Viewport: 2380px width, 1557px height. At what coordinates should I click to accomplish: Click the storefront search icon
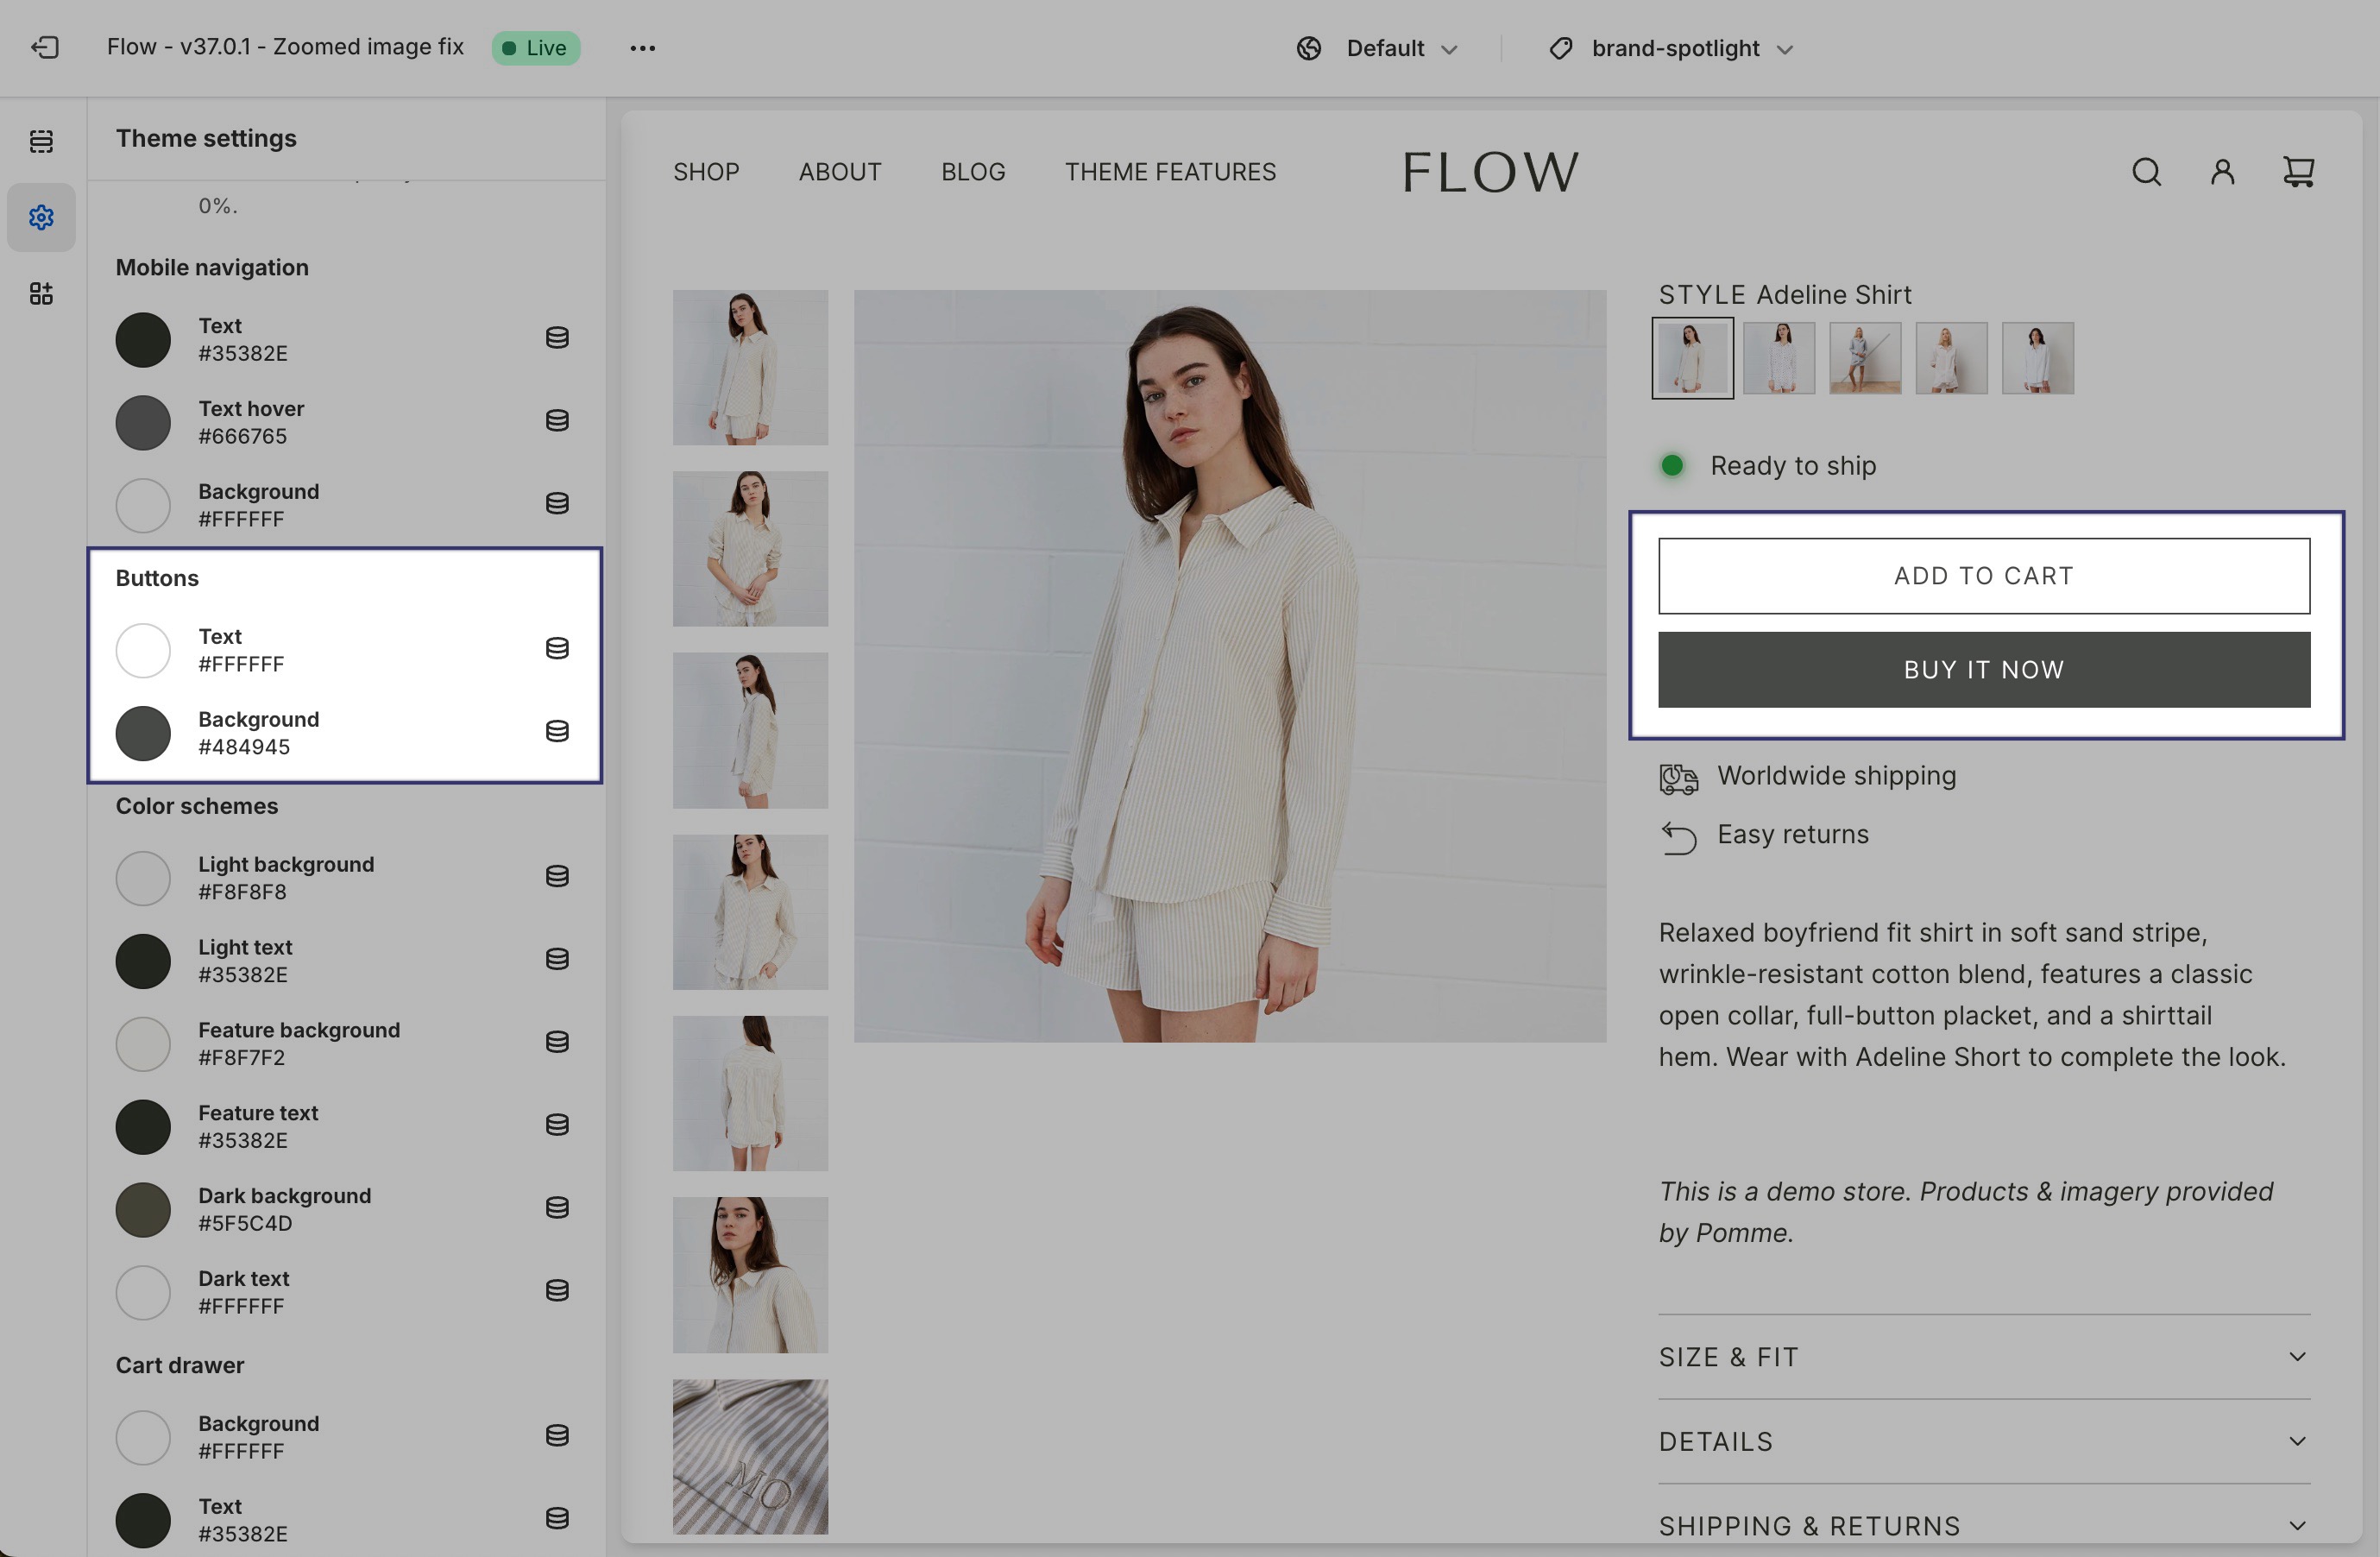tap(2146, 172)
